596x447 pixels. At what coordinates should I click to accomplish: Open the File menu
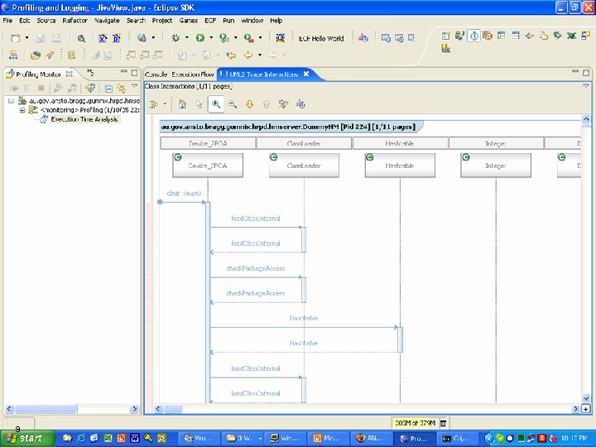coord(7,21)
